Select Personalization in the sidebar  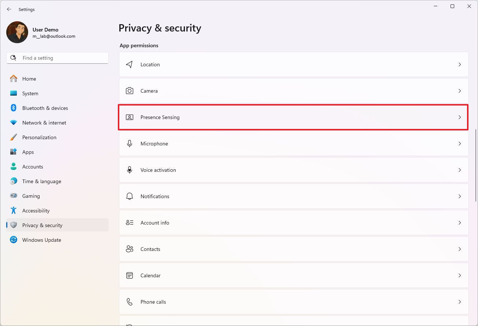(x=39, y=137)
